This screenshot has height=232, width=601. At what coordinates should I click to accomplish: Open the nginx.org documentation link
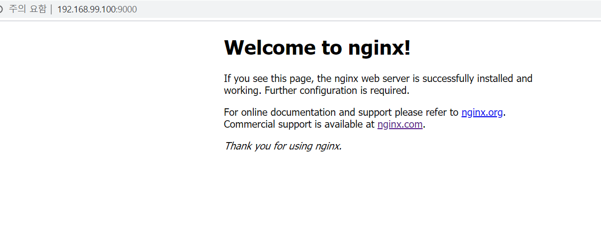(x=482, y=112)
